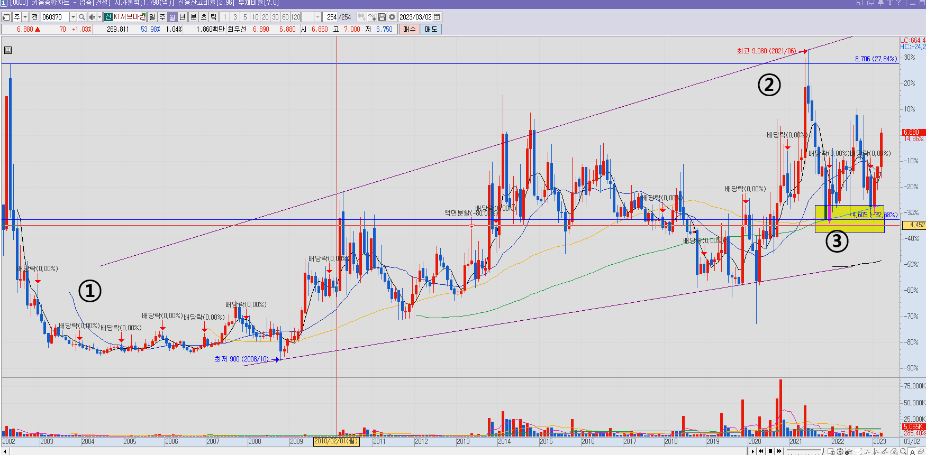
Task: Open the calendar date picker icon
Action: 437,17
